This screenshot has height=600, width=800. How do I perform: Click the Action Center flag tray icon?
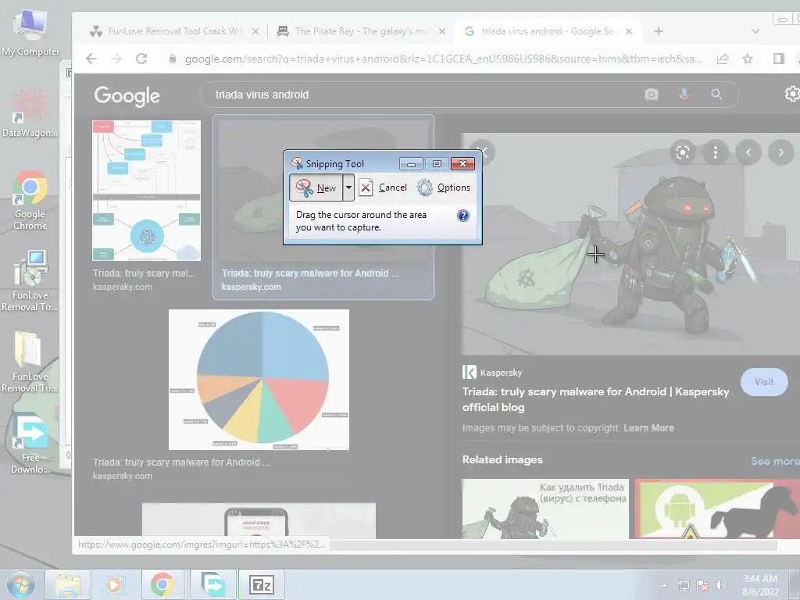click(702, 585)
